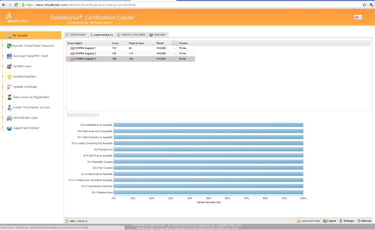This screenshot has height=230, width=375.
Task: Click the S3-12 Interference Detection chart bar
Action: pos(209,186)
